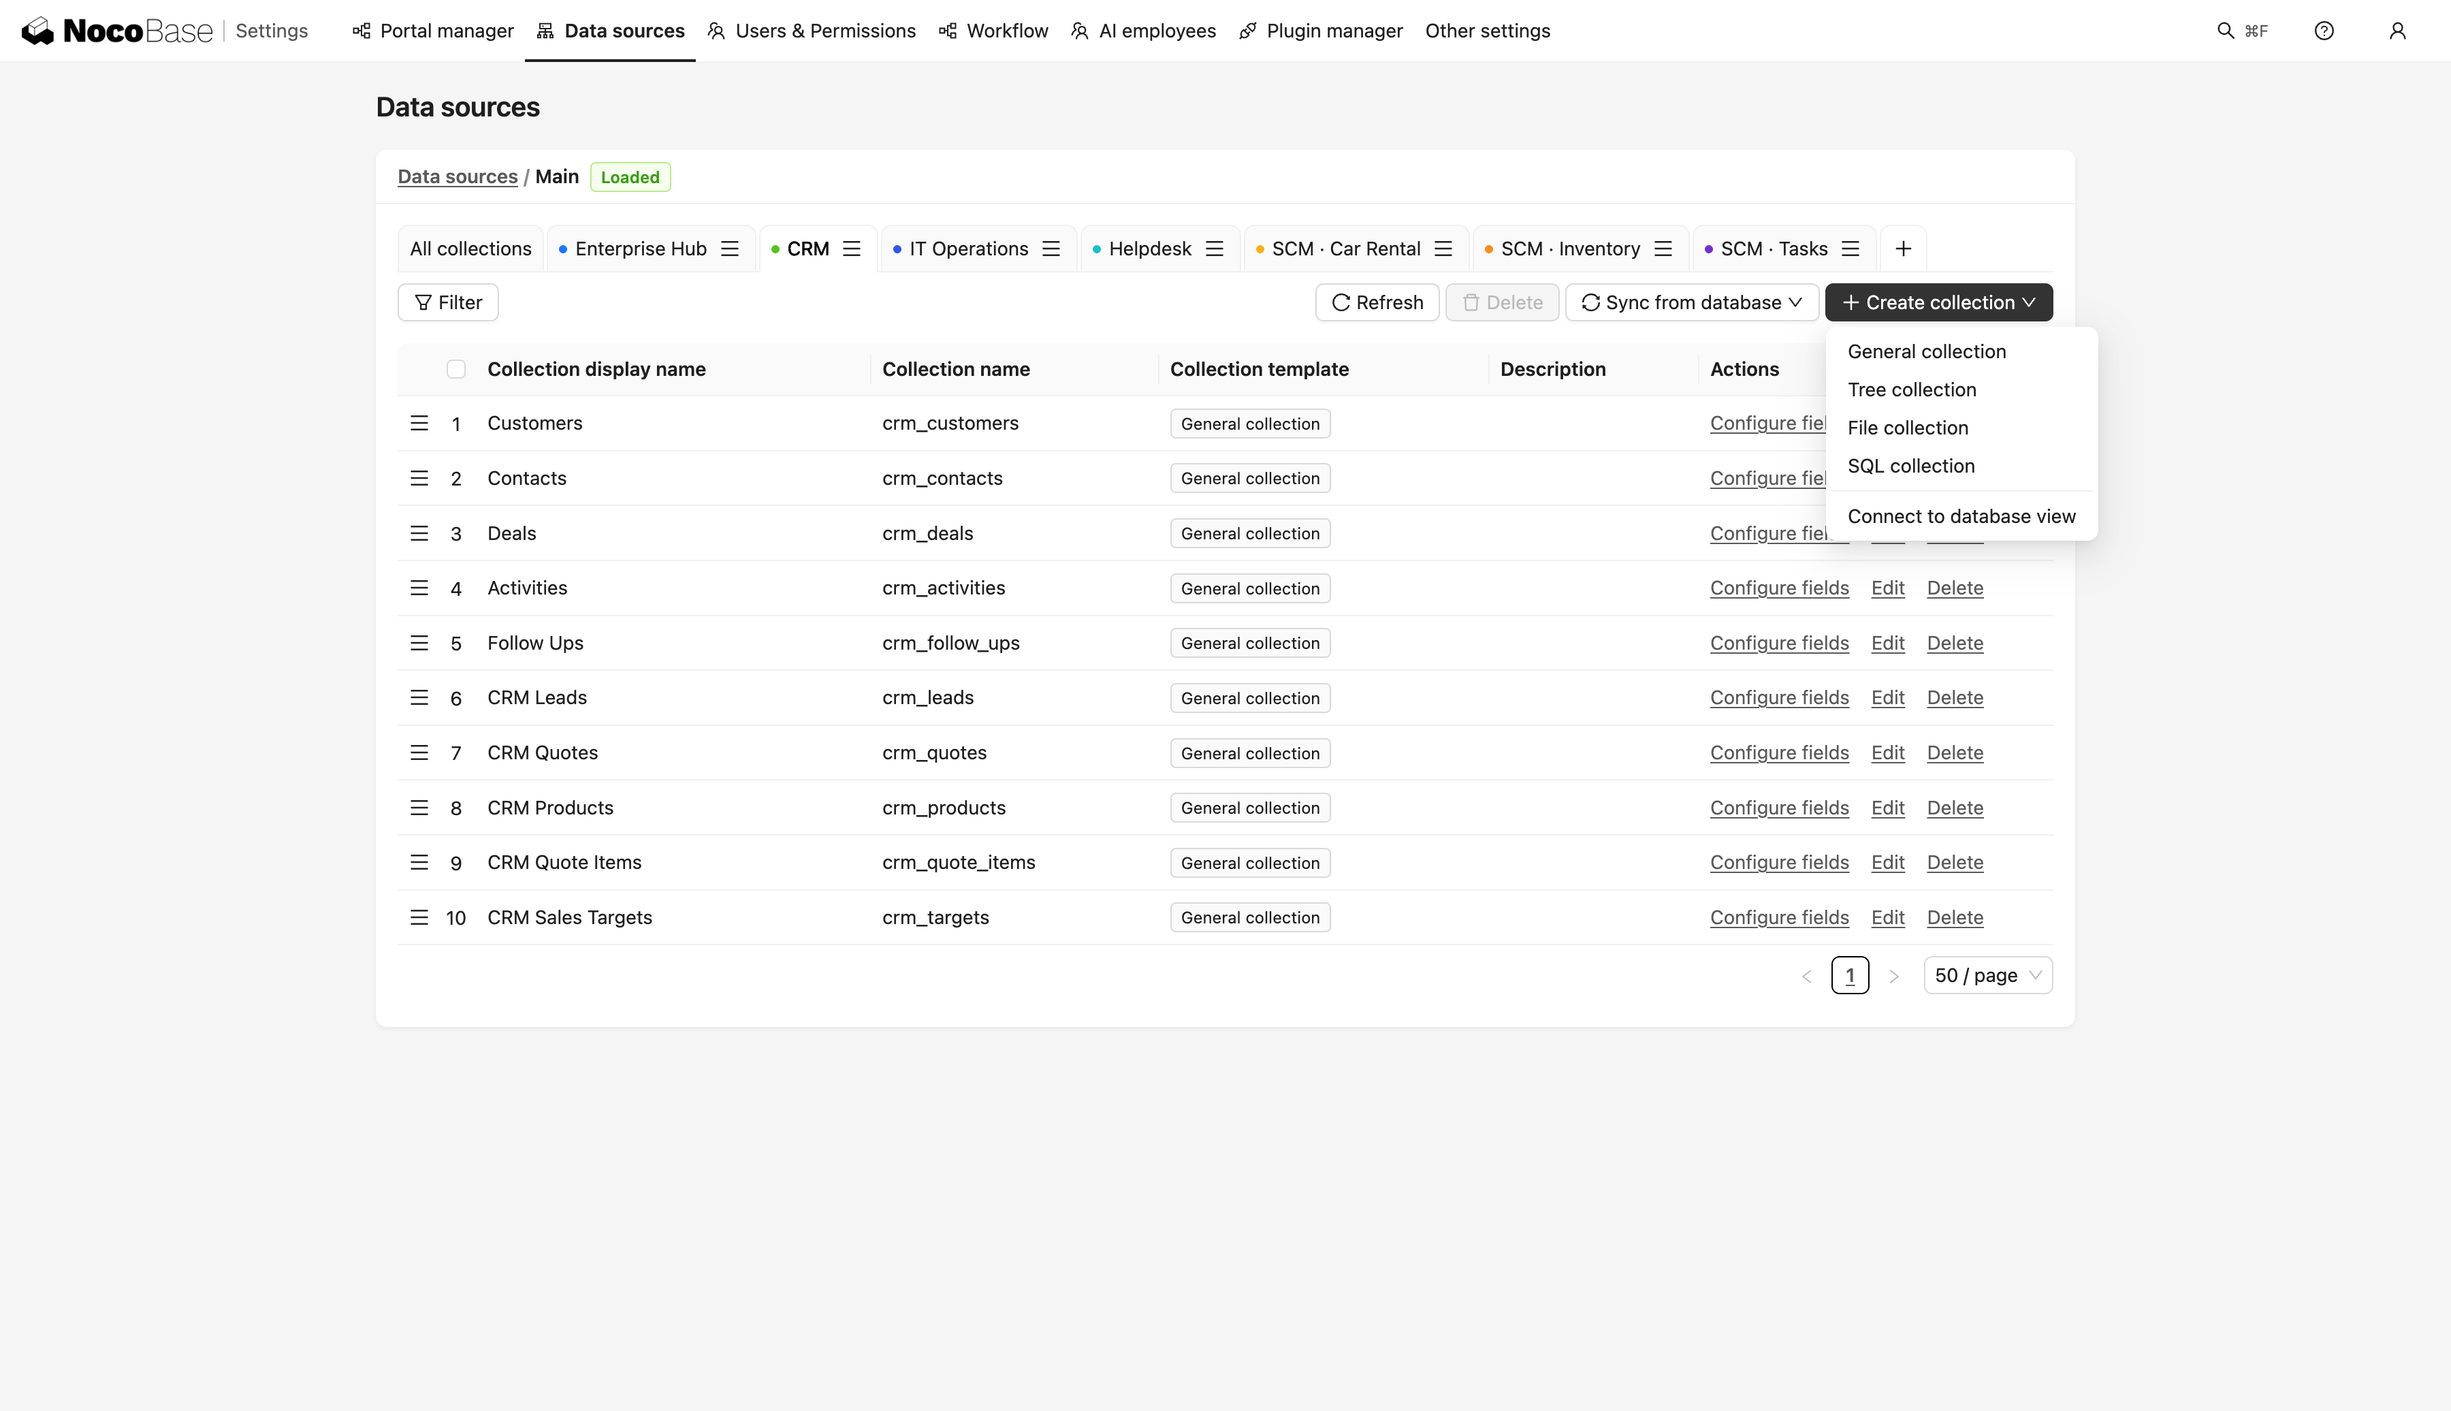Image resolution: width=2451 pixels, height=1411 pixels.
Task: Open the Plugin manager page
Action: click(x=1321, y=31)
